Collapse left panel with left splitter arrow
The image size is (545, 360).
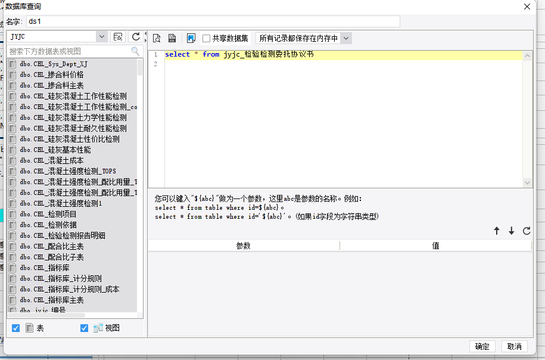[x=146, y=34]
